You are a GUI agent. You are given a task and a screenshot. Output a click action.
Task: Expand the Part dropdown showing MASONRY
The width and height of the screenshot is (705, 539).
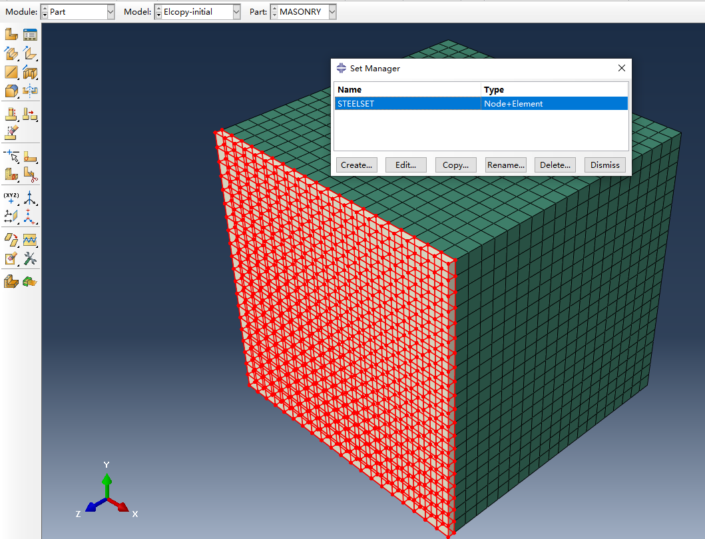coord(303,12)
